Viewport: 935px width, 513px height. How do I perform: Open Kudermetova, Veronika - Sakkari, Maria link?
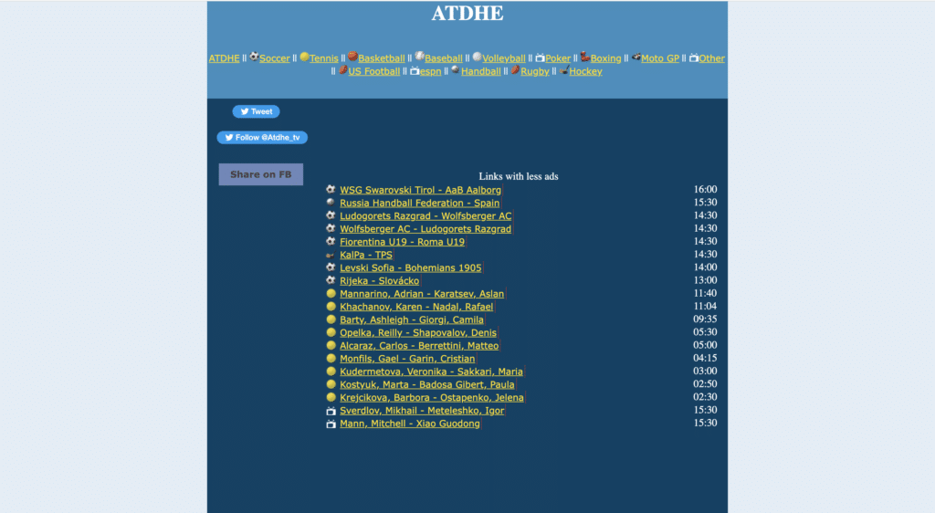431,372
